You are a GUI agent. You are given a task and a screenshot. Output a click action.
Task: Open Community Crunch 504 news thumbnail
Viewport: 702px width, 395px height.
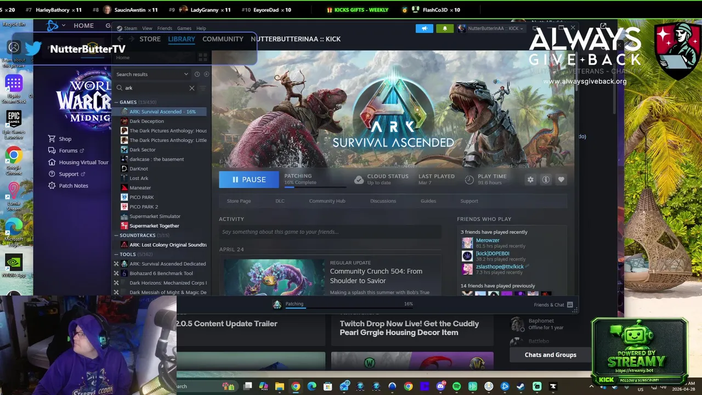tap(274, 277)
